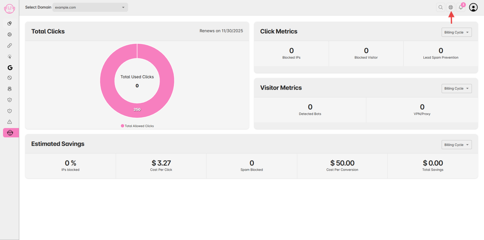Open Estimated Savings Billing Cycle dropdown
484x240 pixels.
(457, 145)
